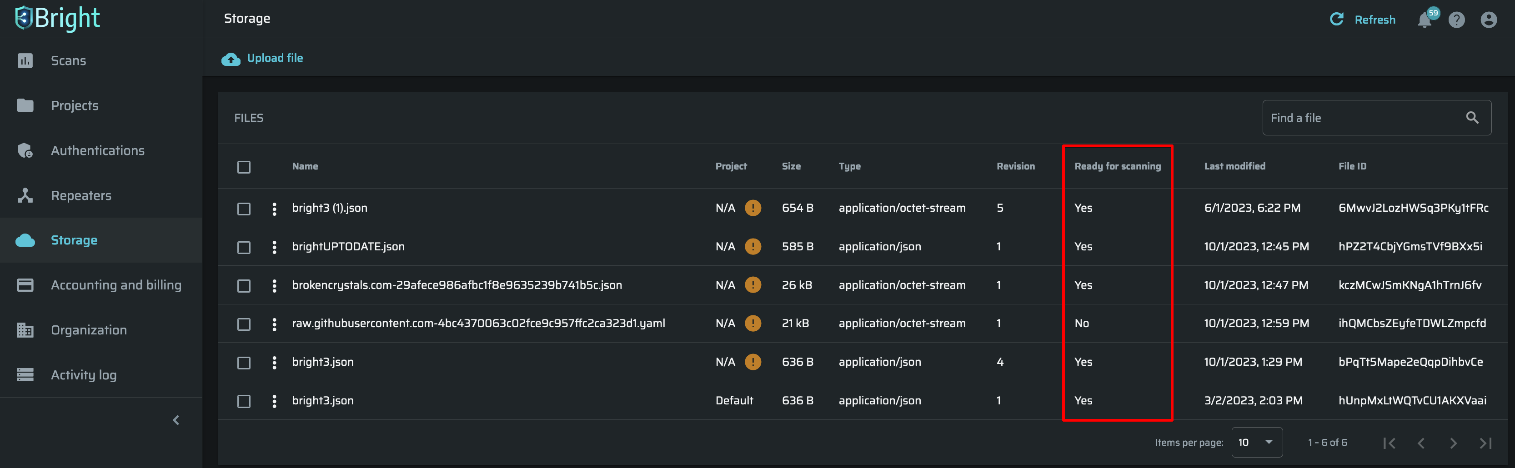1515x468 pixels.
Task: Sort by the File ID column header
Action: (x=1352, y=166)
